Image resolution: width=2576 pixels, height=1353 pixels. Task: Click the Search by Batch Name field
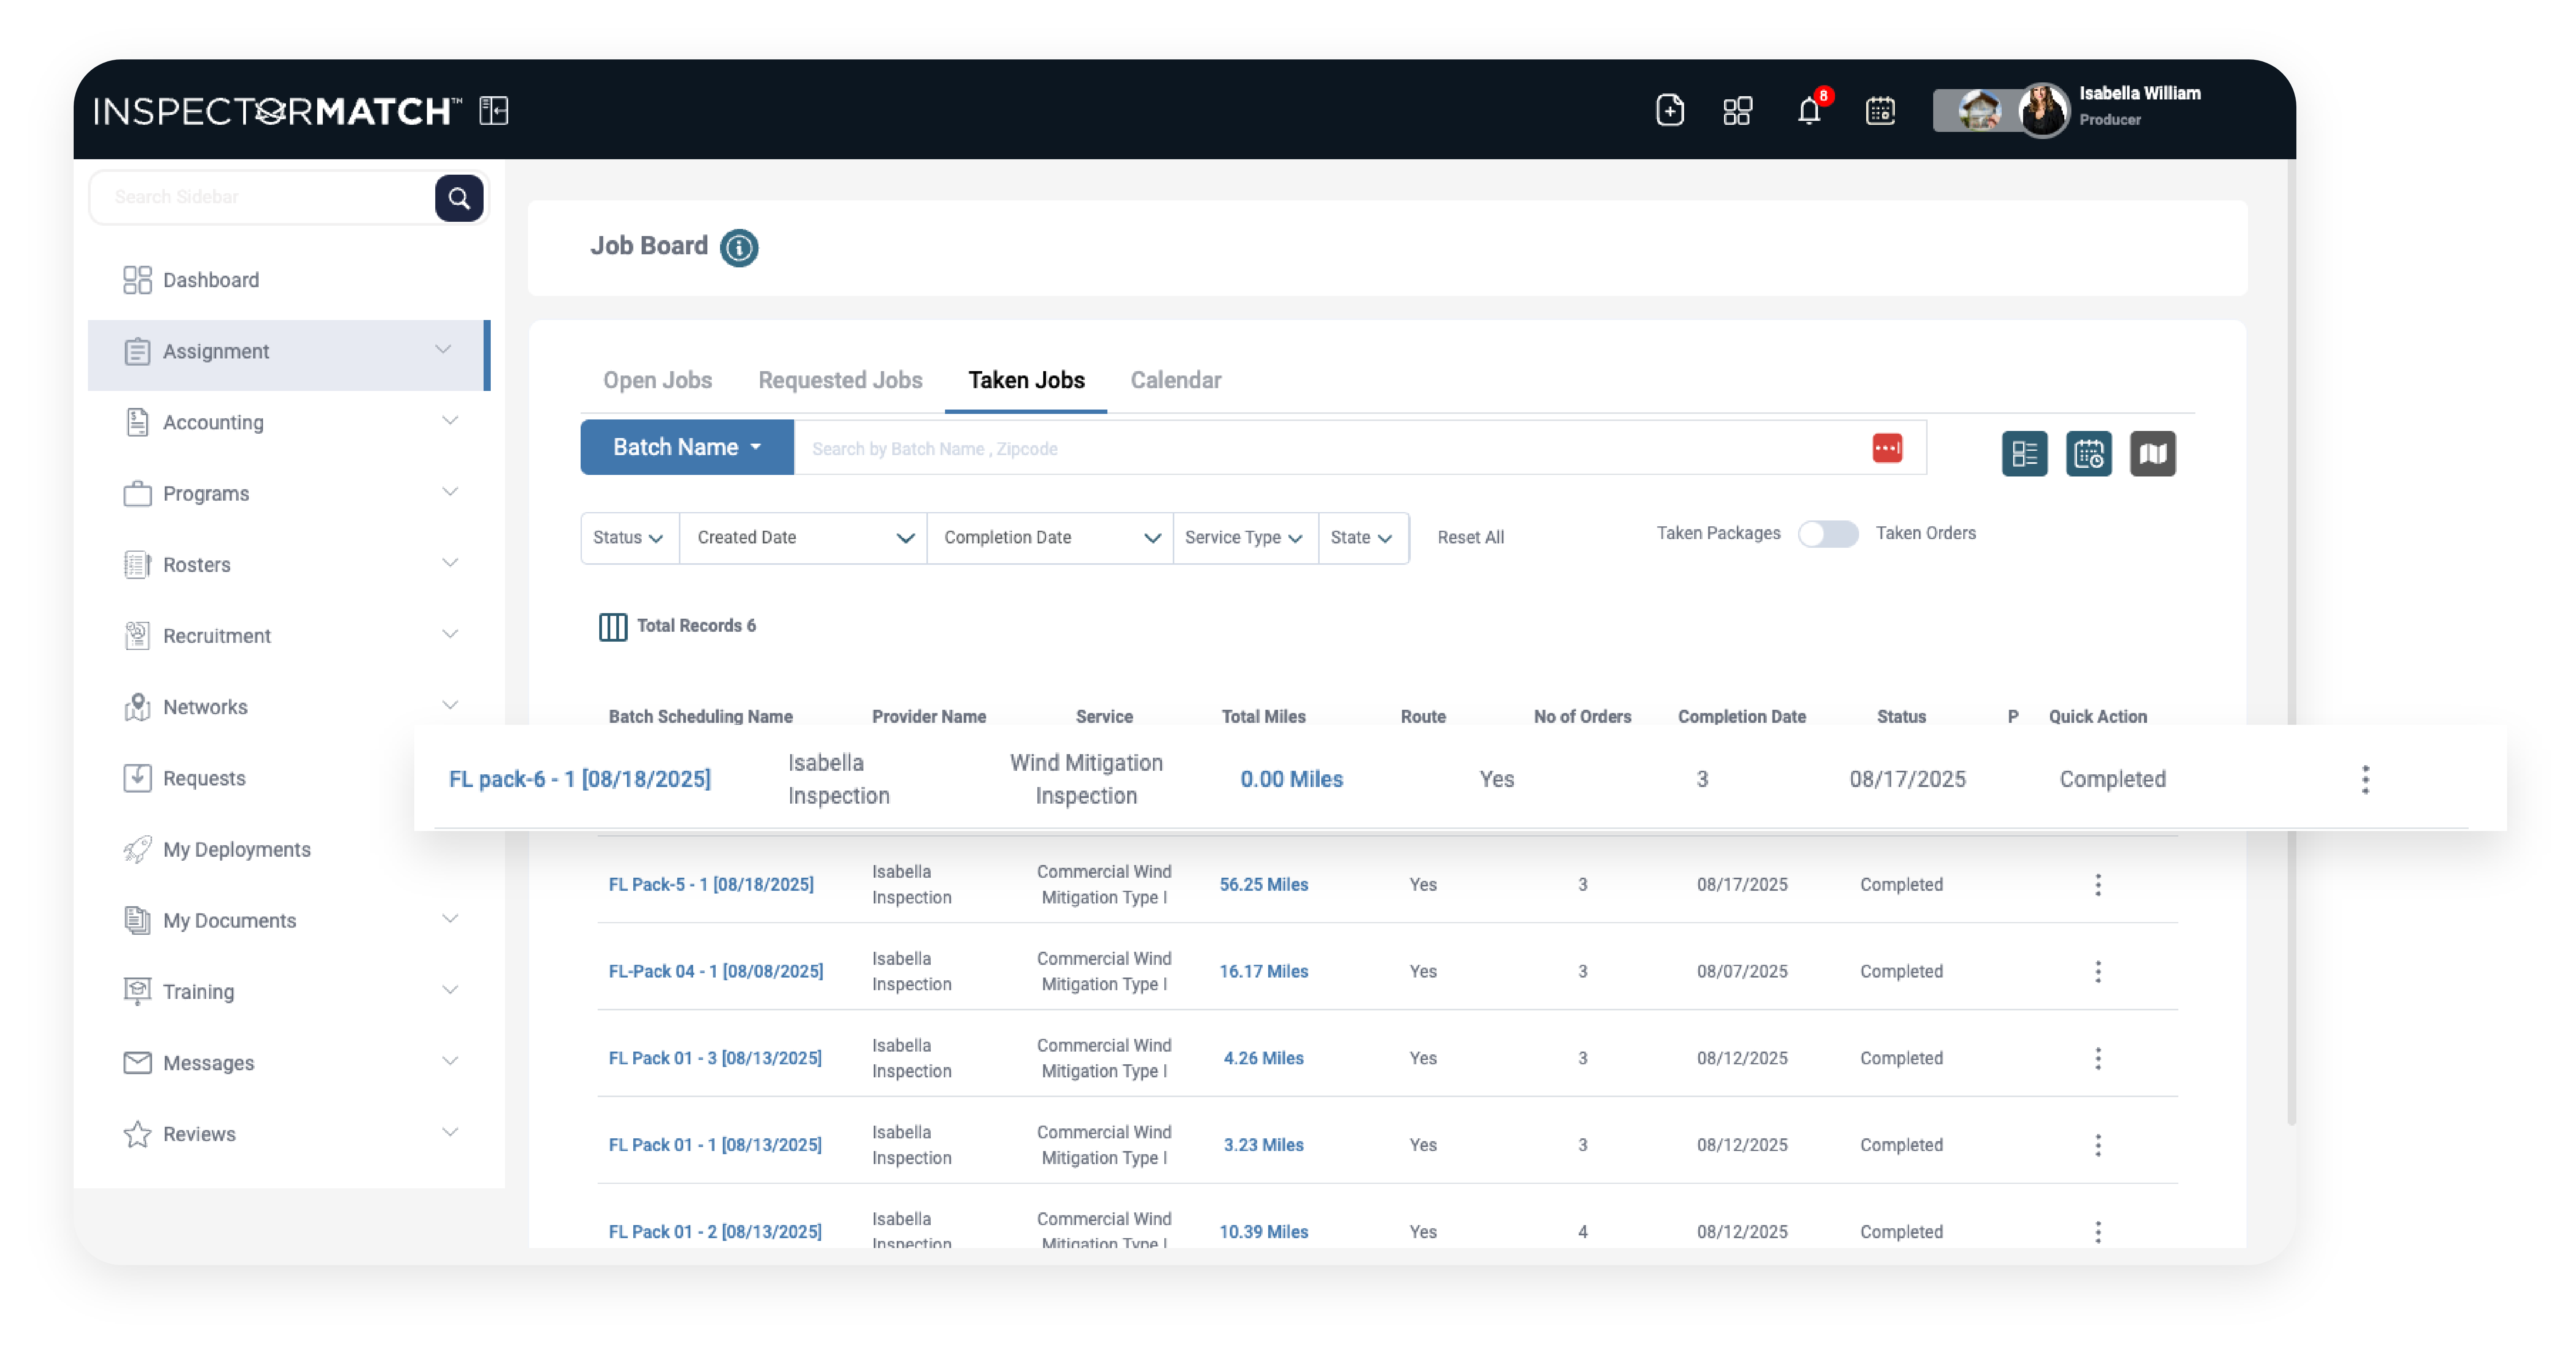pos(1330,448)
